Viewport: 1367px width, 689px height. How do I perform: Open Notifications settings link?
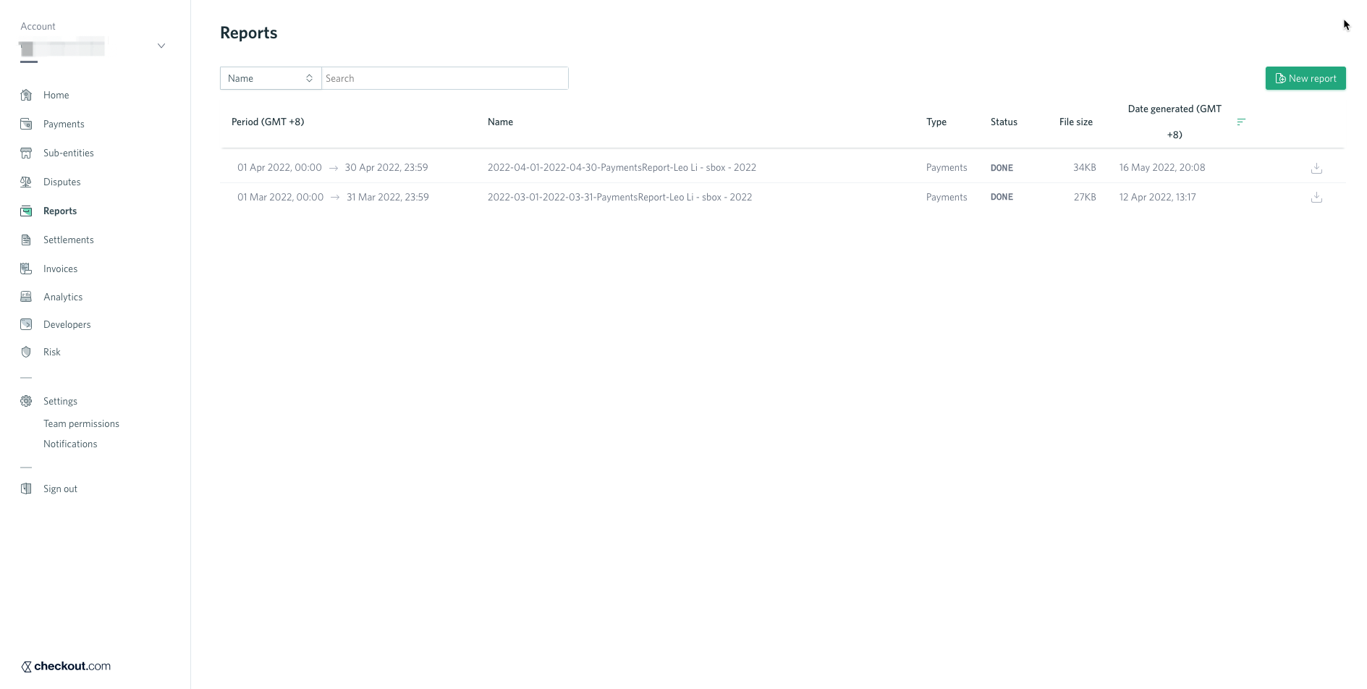(x=70, y=444)
